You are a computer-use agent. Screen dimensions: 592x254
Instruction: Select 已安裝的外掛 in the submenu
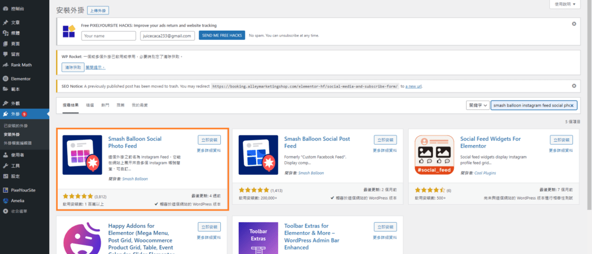click(x=16, y=126)
